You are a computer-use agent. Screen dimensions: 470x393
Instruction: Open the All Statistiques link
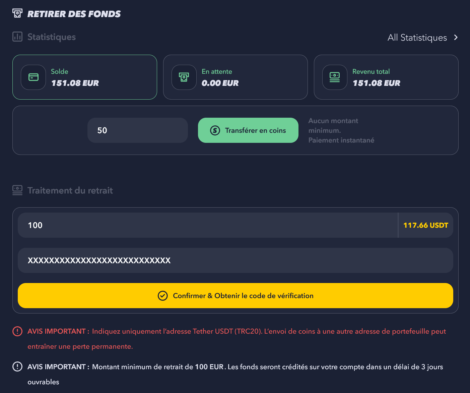click(x=417, y=38)
